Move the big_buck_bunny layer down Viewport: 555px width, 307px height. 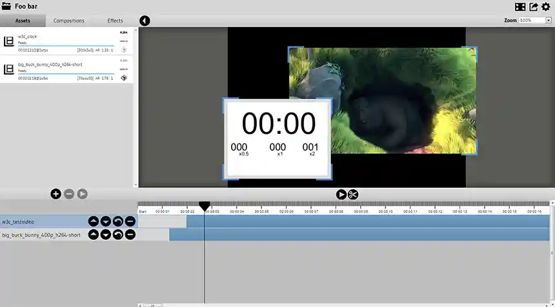106,235
